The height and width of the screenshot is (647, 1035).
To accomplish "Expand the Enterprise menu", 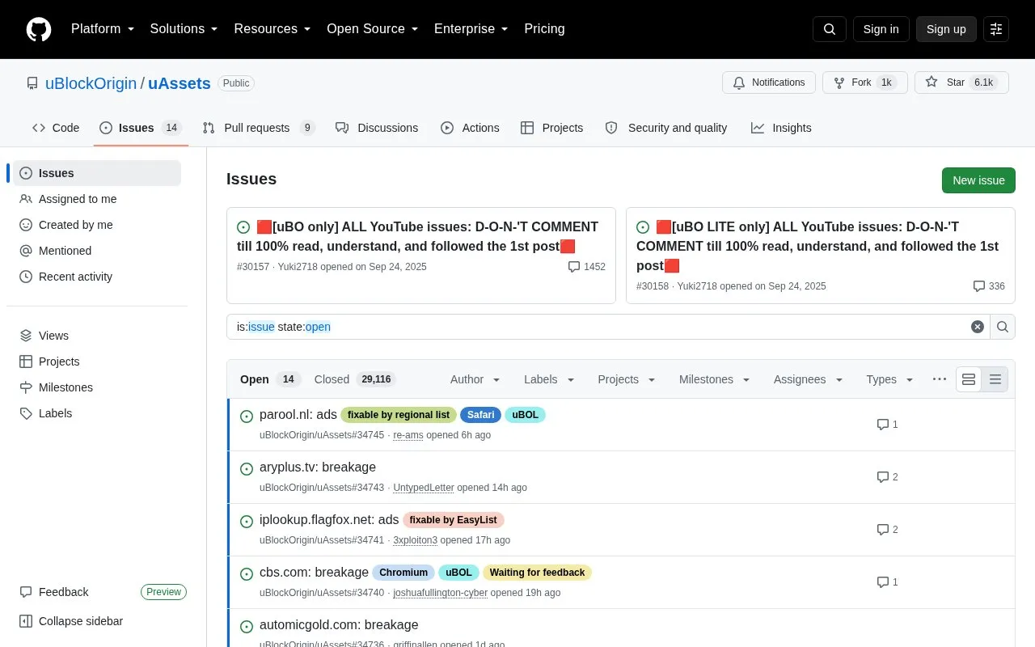I will [x=471, y=29].
